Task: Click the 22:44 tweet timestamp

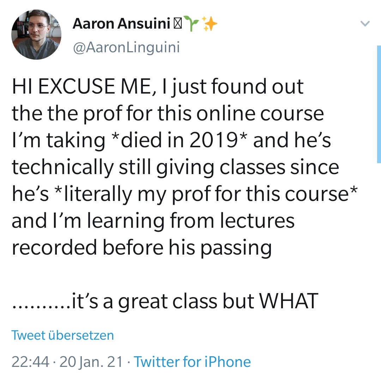Action: [30, 362]
